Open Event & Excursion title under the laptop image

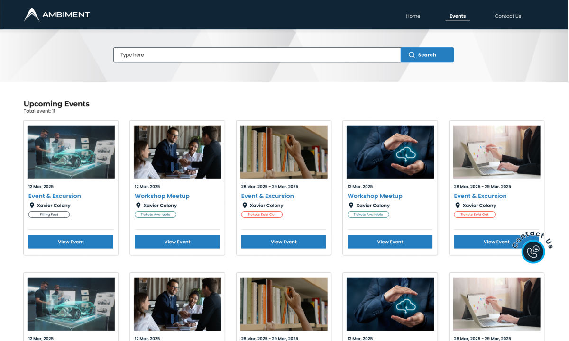click(x=480, y=196)
